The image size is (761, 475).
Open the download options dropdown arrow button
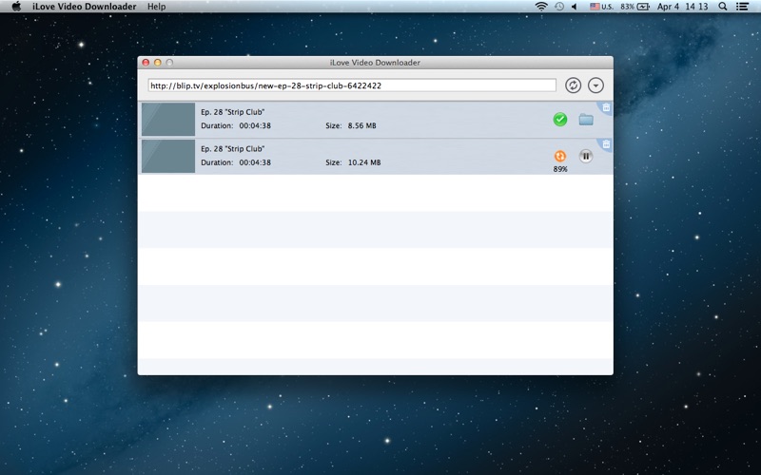click(595, 85)
